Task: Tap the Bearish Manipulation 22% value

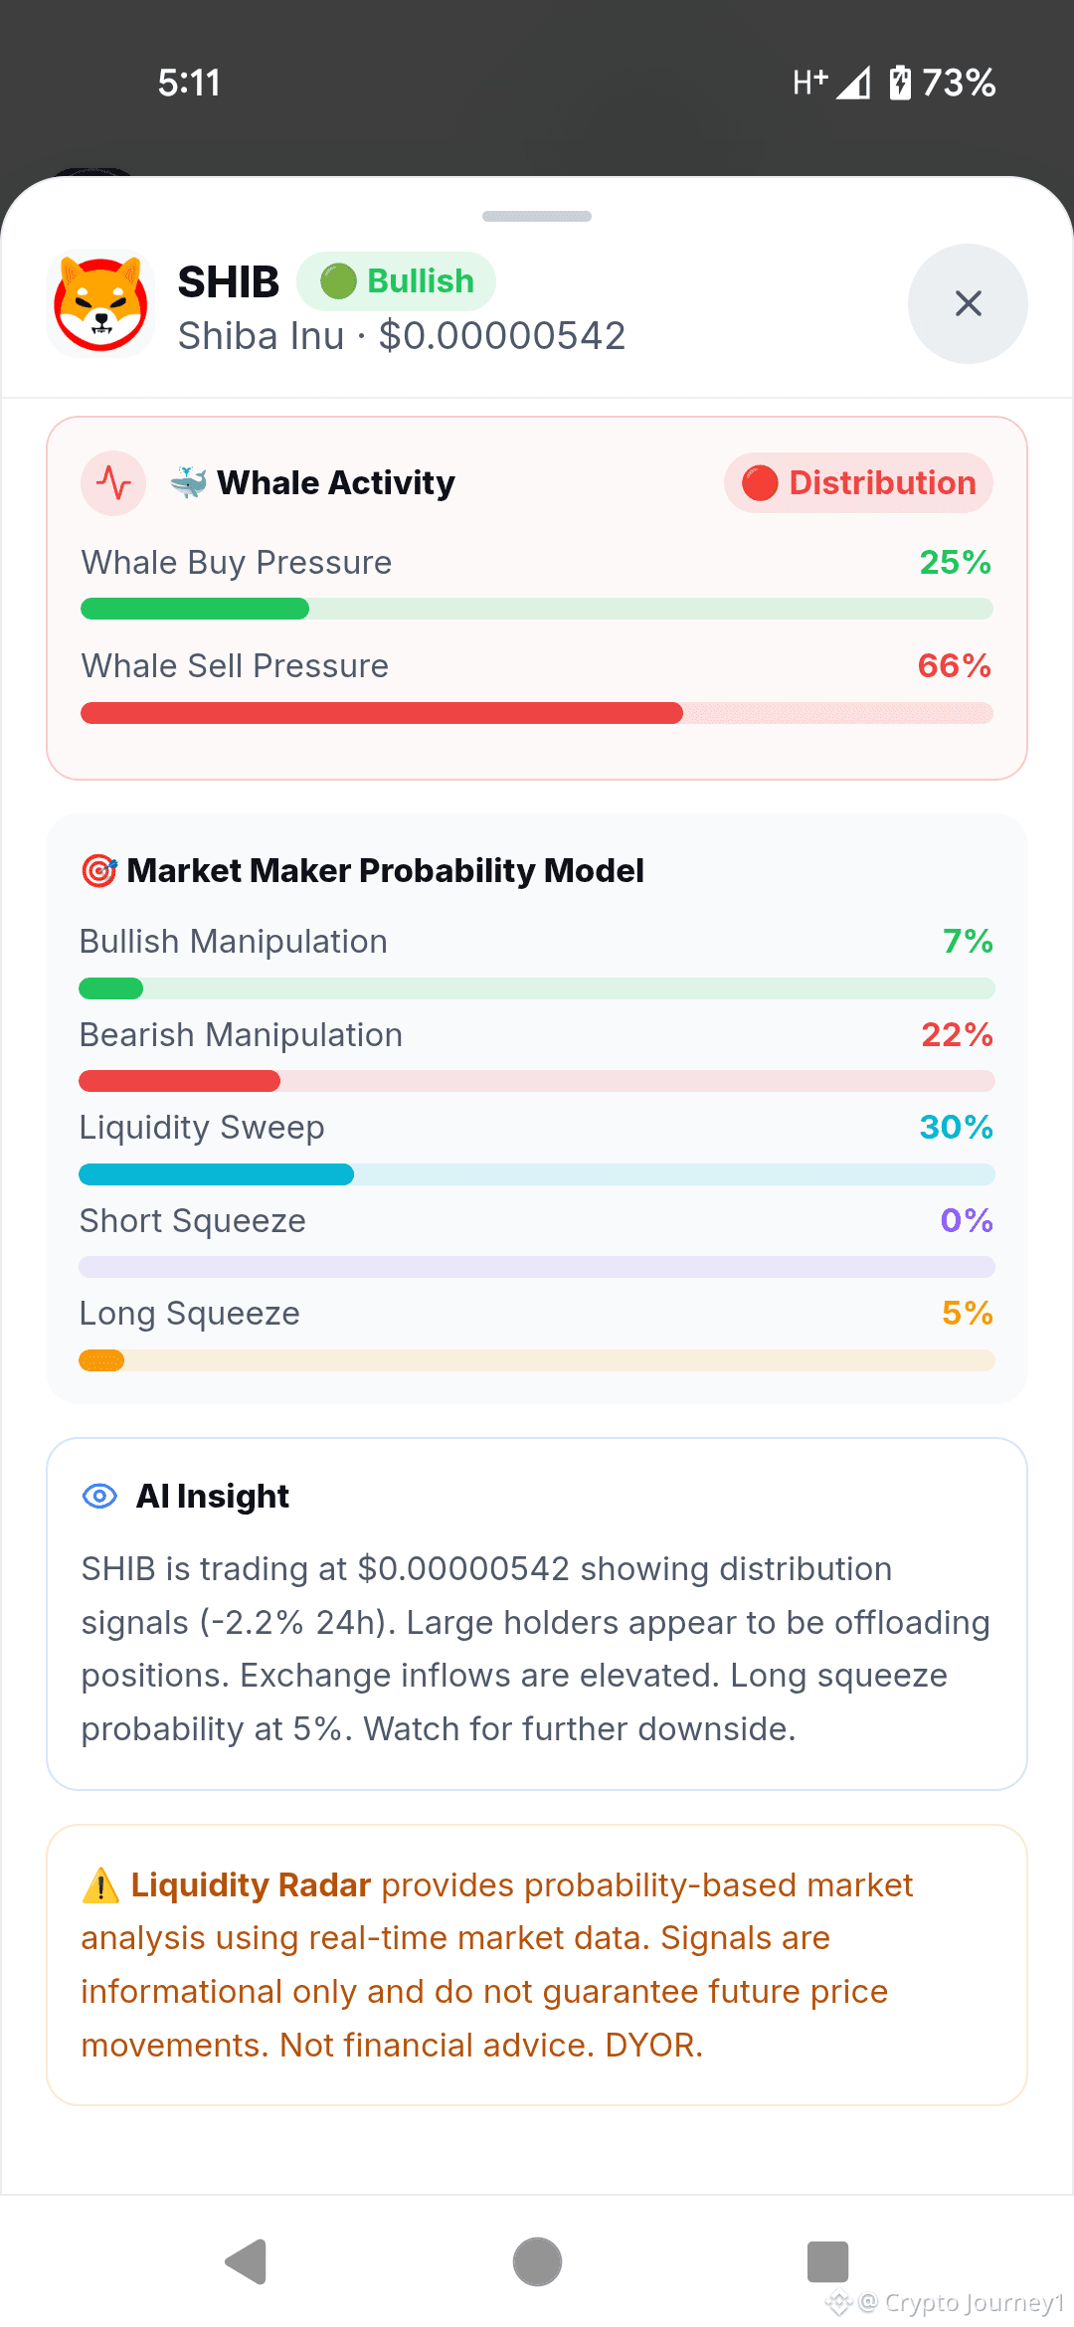Action: click(x=957, y=1035)
